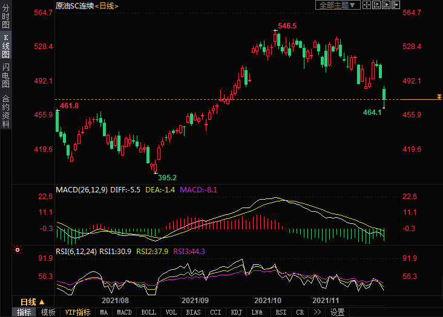Select the VIP指标 tab
The width and height of the screenshot is (443, 317).
click(x=77, y=312)
